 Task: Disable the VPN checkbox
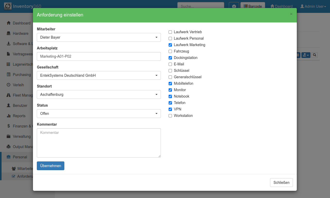click(170, 109)
